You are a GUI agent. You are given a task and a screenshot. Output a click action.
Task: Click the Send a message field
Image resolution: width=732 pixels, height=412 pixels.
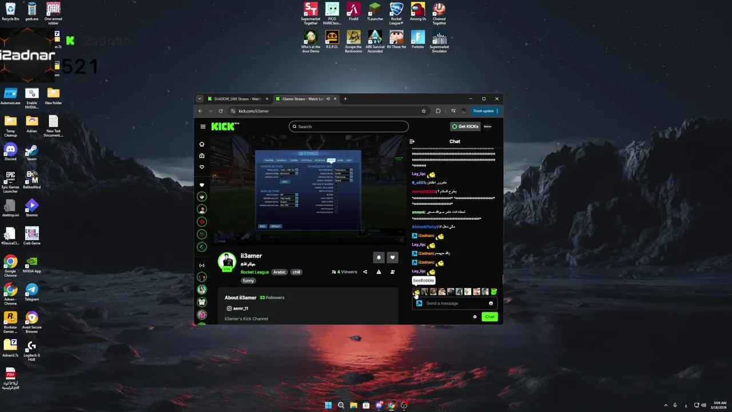pyautogui.click(x=454, y=303)
